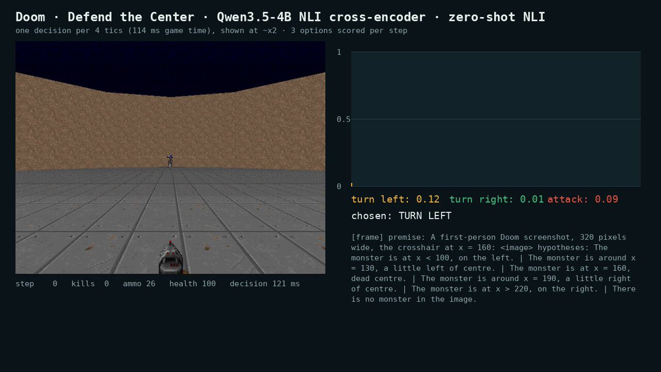Click the "kills 0" counter

coord(90,284)
